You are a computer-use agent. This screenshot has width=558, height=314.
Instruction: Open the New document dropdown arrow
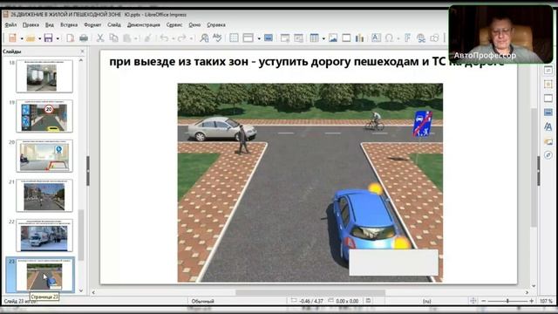click(22, 38)
